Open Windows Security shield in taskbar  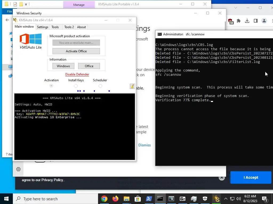205,199
